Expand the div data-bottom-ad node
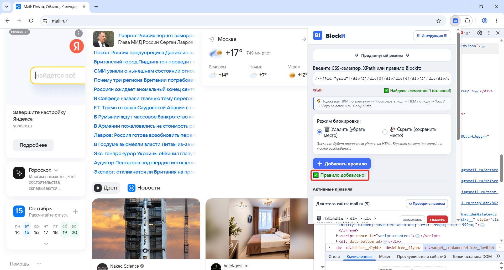This screenshot has width=504, height=270. (x=337, y=241)
